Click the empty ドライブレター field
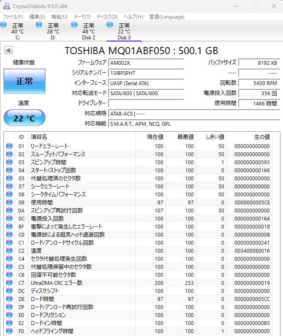This screenshot has width=283, height=336. [x=146, y=103]
